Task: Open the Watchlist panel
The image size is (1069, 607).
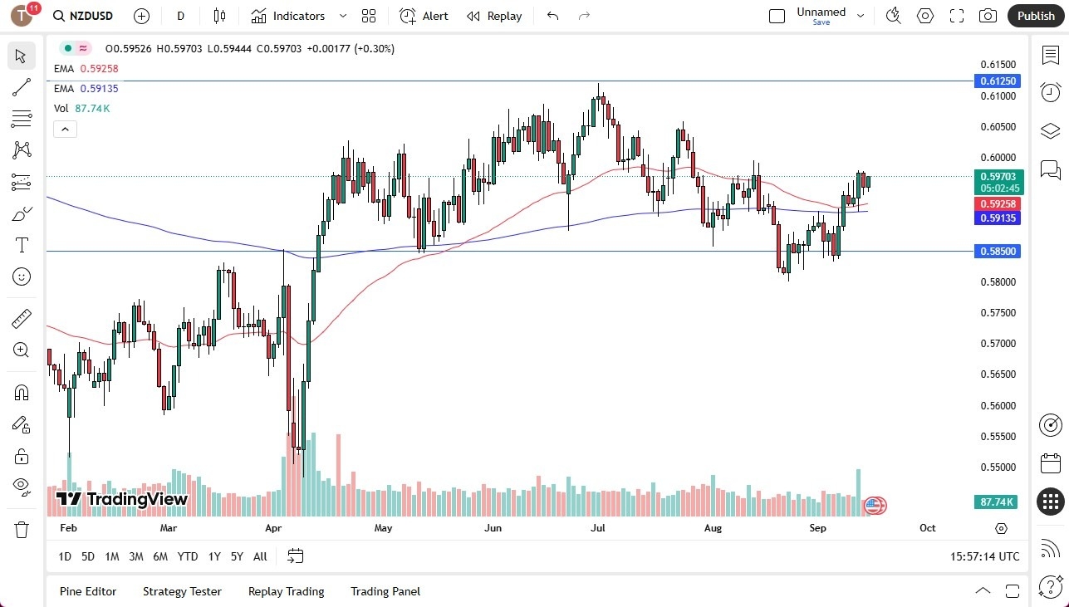Action: coord(1050,54)
